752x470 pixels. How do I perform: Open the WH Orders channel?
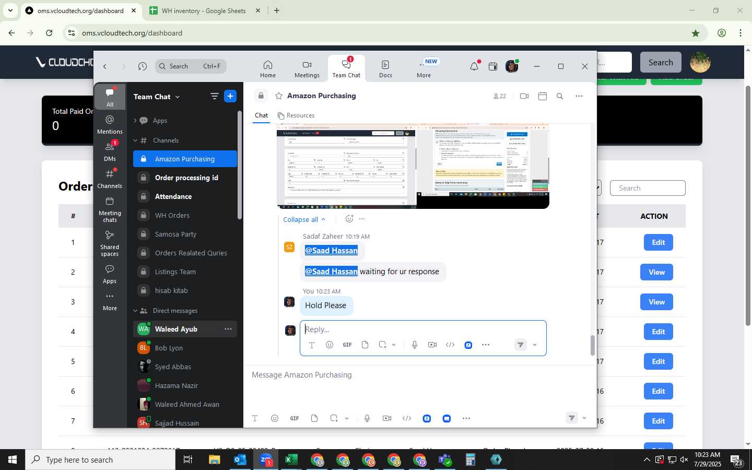point(185,215)
